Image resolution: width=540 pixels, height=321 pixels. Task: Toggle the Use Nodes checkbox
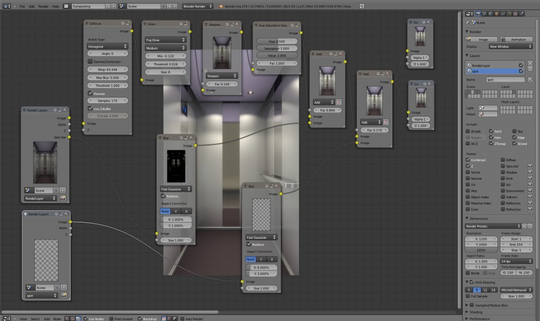tap(86, 318)
